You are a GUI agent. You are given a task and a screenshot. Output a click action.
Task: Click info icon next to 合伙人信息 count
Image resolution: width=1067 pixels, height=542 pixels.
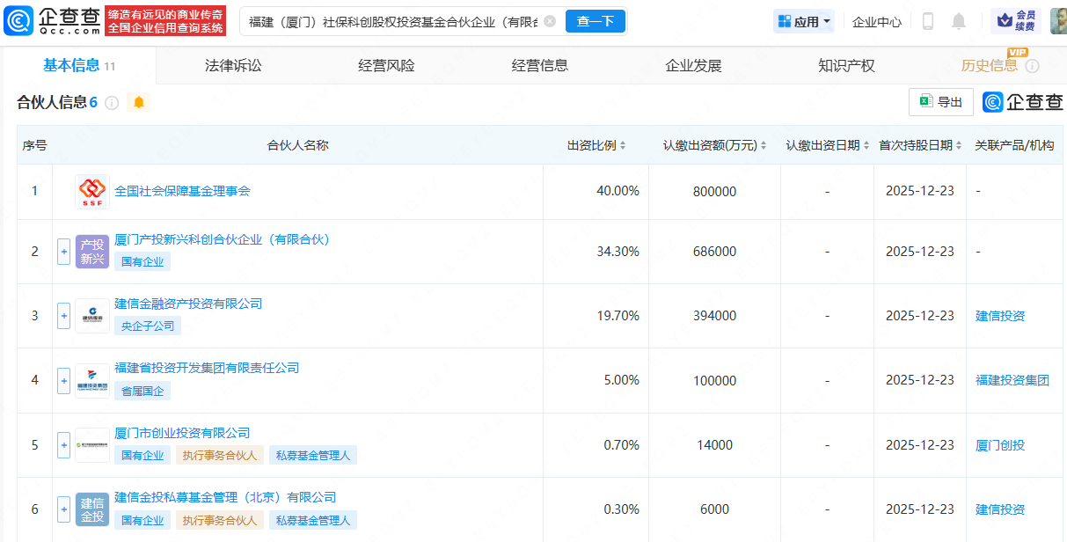tap(112, 103)
